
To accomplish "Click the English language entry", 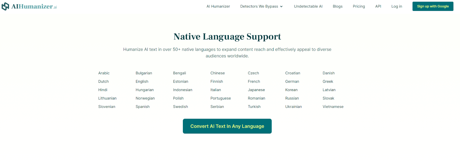I will (x=142, y=81).
